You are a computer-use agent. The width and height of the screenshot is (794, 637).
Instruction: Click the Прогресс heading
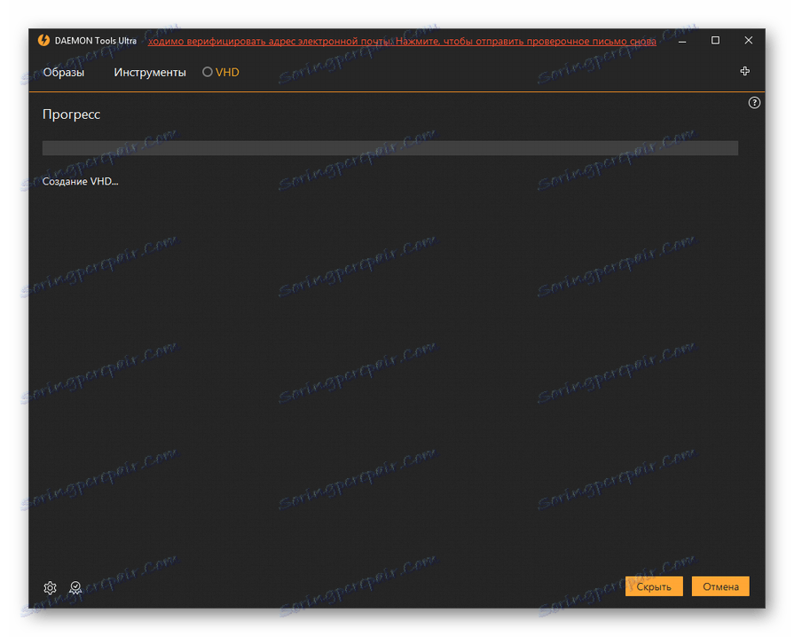pos(71,114)
